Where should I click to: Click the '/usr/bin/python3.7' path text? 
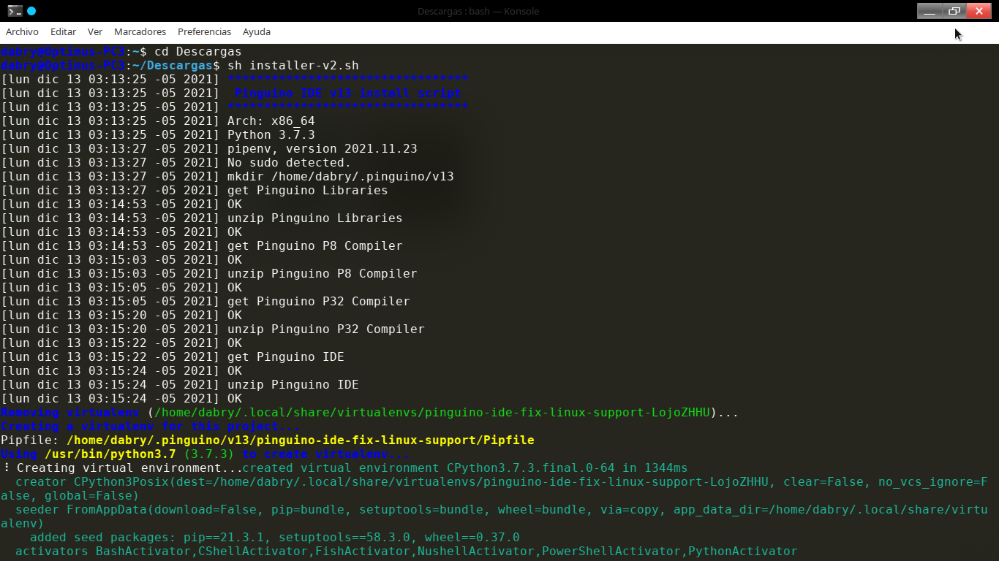click(x=110, y=454)
